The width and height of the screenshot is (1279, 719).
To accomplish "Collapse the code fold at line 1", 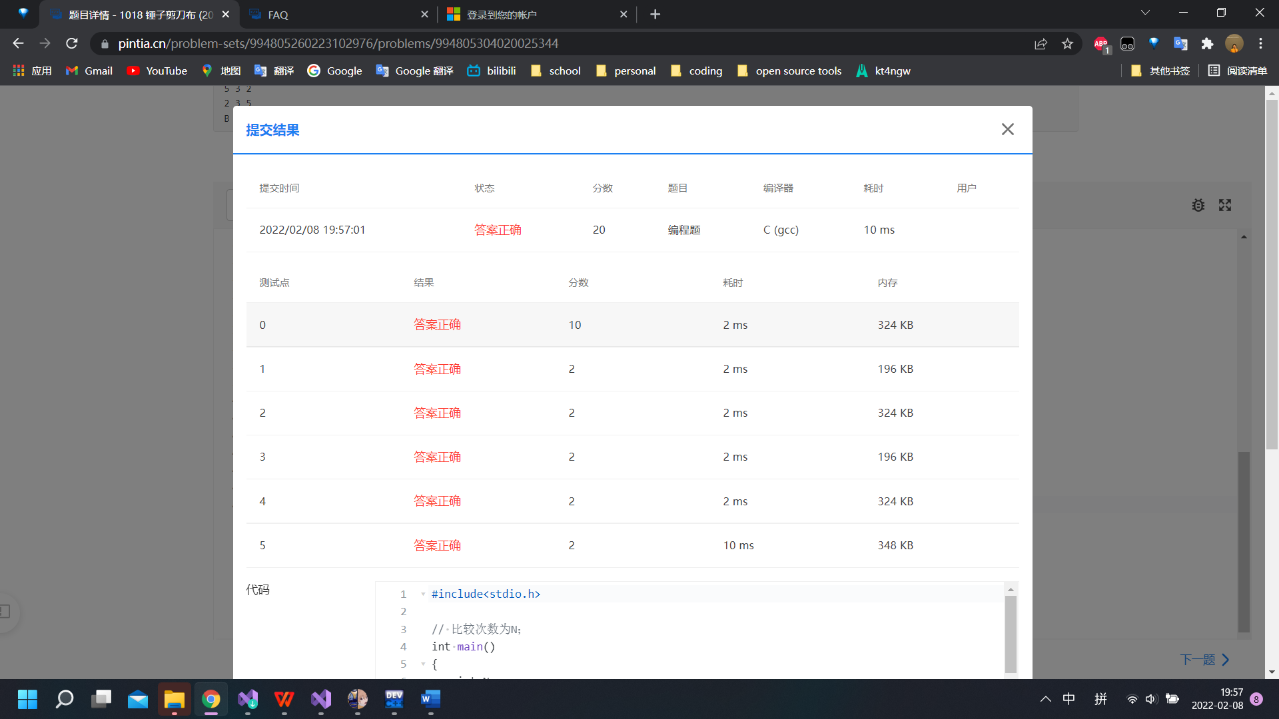I will point(422,594).
